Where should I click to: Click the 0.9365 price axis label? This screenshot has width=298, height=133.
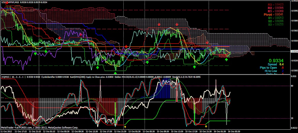click(294, 30)
